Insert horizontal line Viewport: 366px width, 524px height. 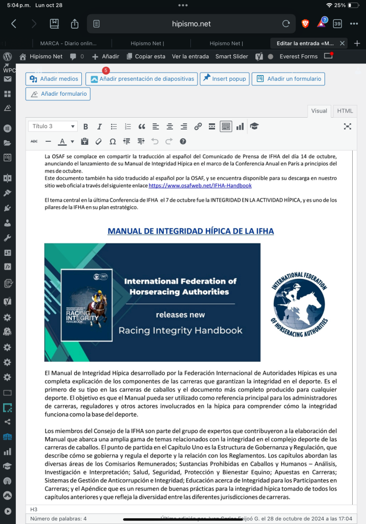tap(48, 142)
